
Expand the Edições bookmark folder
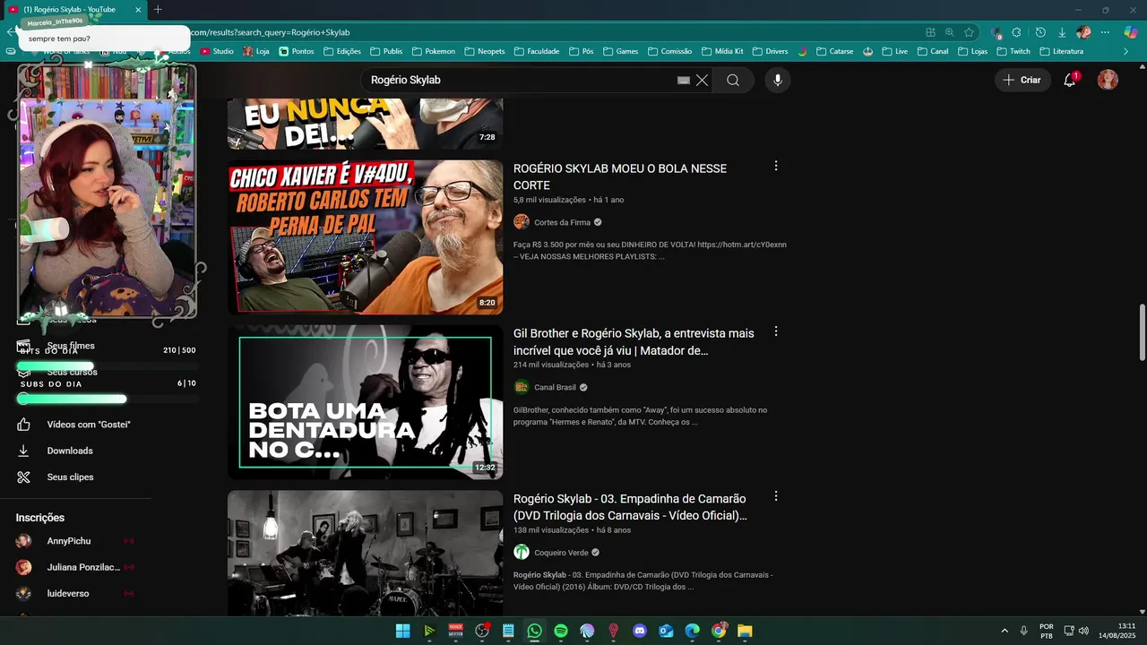(342, 51)
